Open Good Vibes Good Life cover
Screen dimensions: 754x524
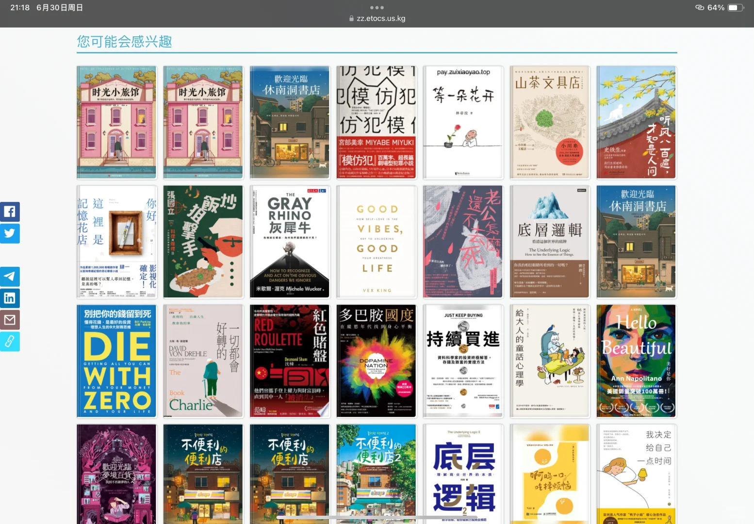click(377, 242)
